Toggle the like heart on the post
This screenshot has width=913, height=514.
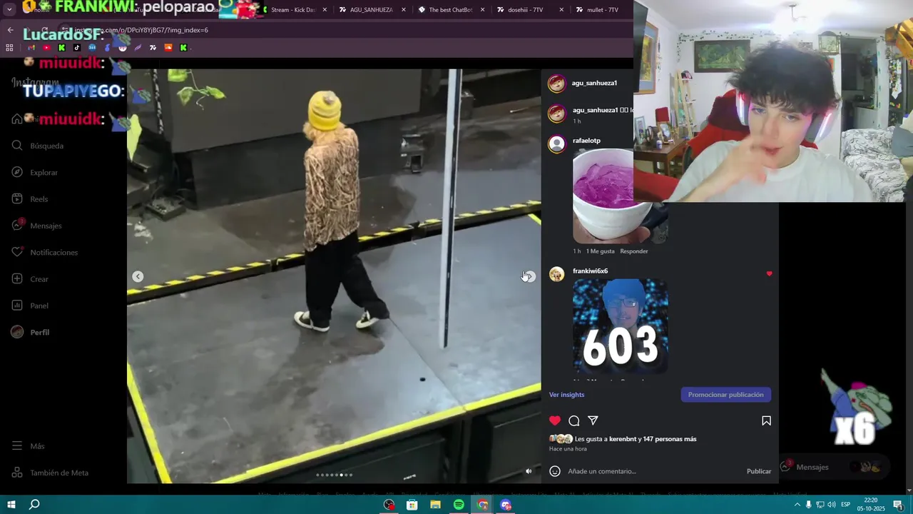coord(555,420)
